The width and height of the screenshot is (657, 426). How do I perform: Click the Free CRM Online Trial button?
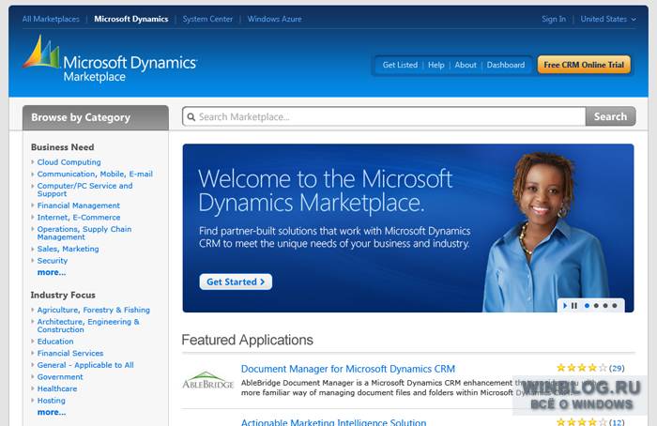point(584,65)
